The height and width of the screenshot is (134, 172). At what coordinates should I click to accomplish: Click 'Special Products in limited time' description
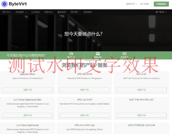[28, 78]
